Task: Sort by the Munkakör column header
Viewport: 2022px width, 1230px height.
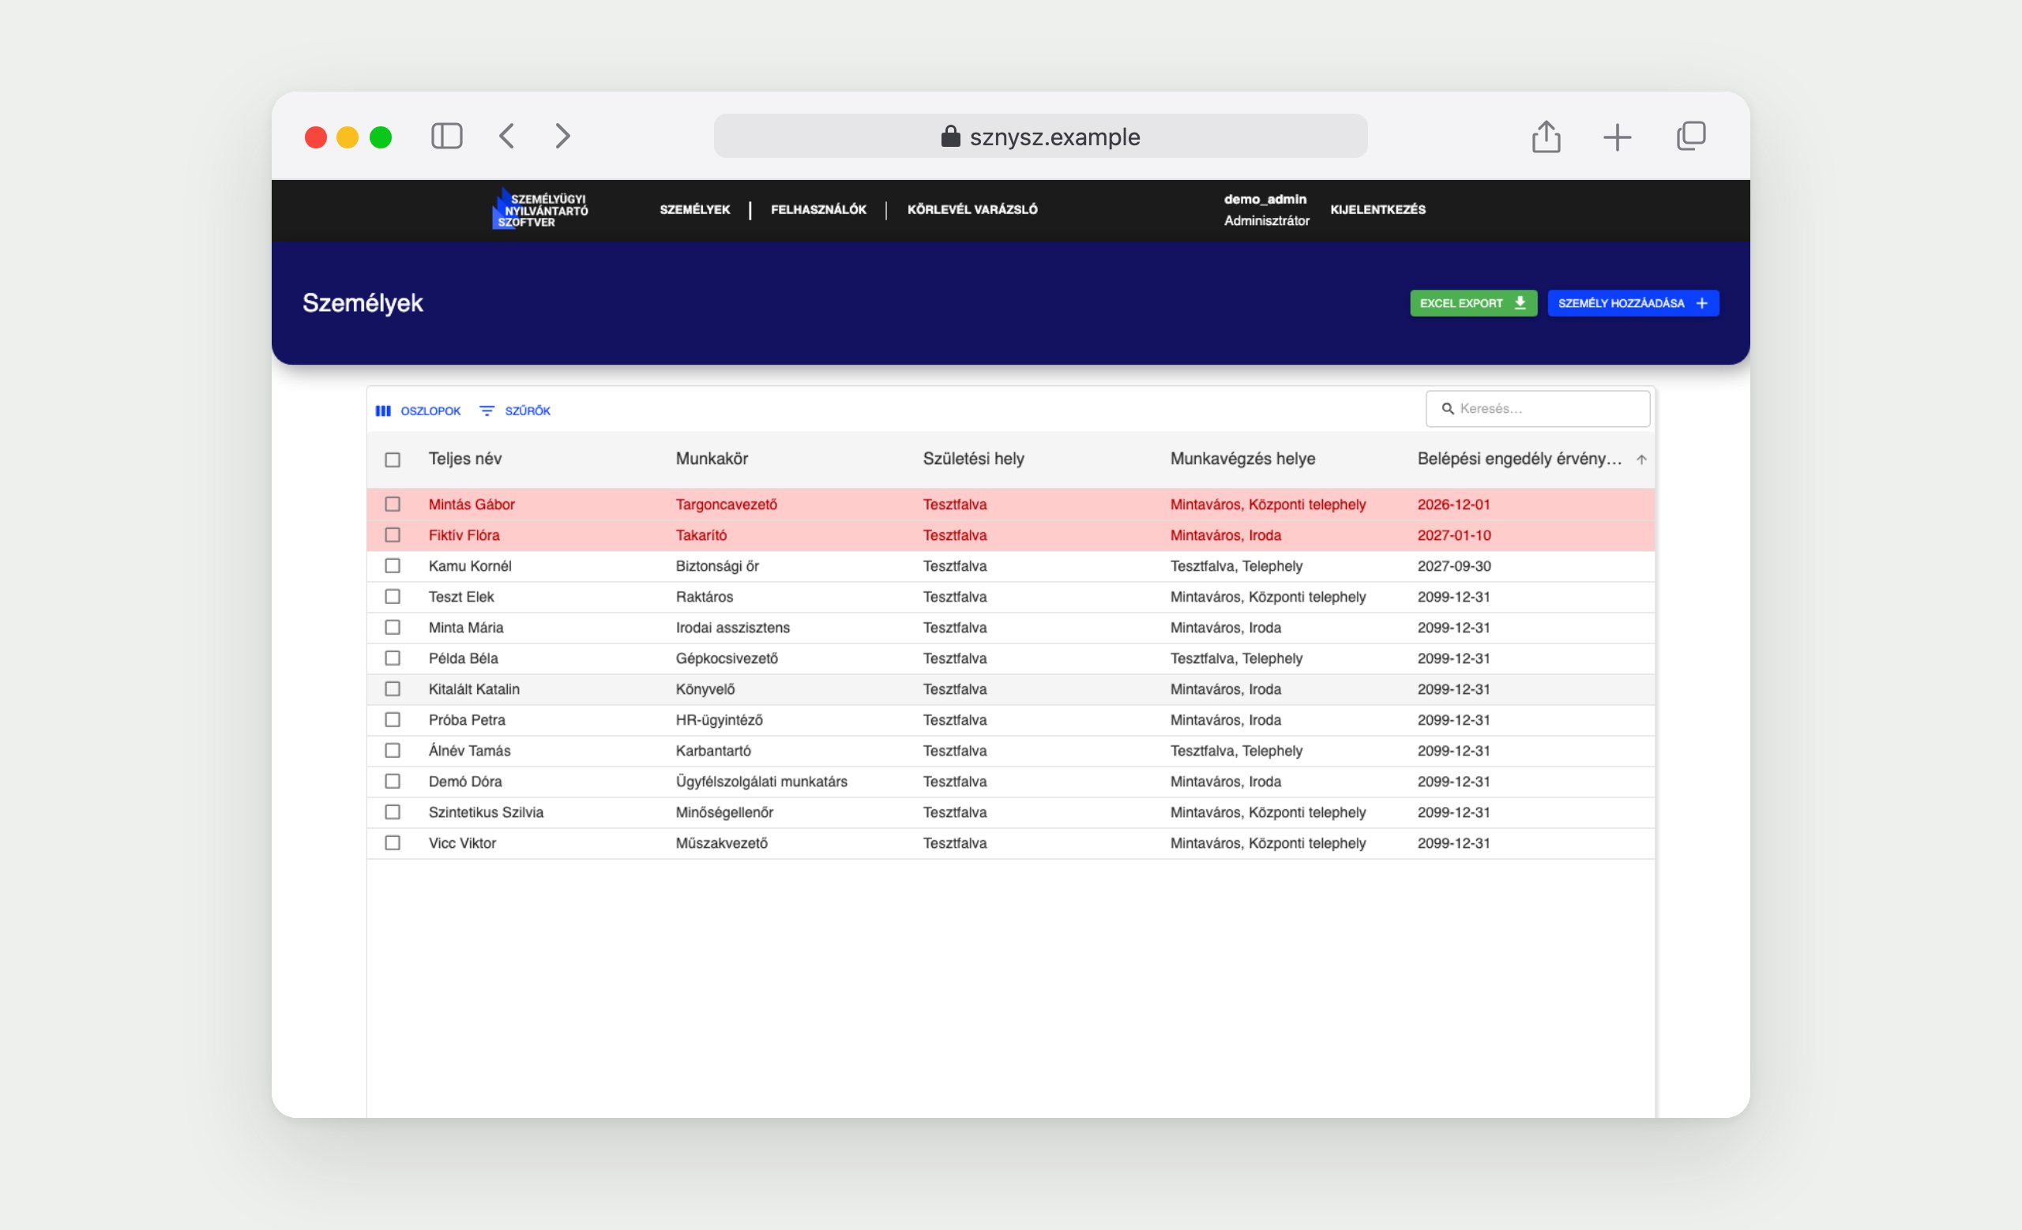Action: coord(712,459)
